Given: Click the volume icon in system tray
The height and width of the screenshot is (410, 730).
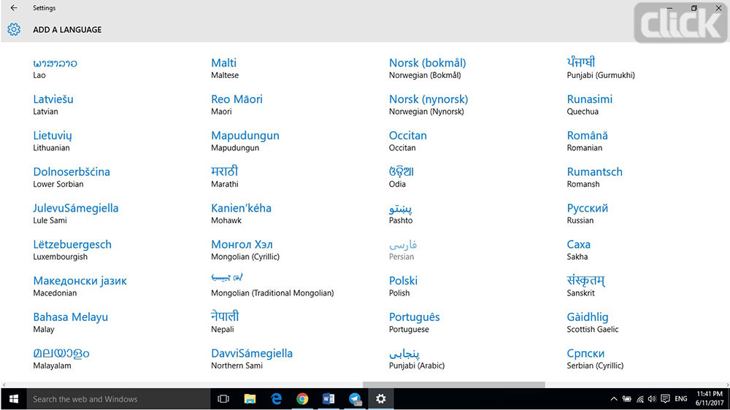Looking at the screenshot, I should click(652, 399).
